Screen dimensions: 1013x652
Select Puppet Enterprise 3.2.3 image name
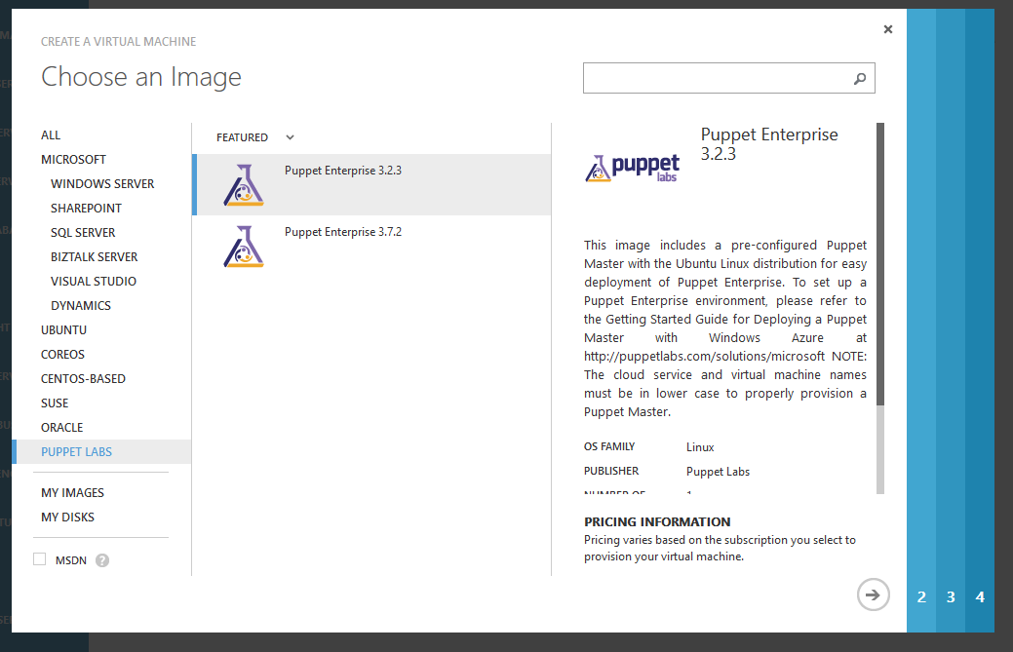pyautogui.click(x=343, y=171)
